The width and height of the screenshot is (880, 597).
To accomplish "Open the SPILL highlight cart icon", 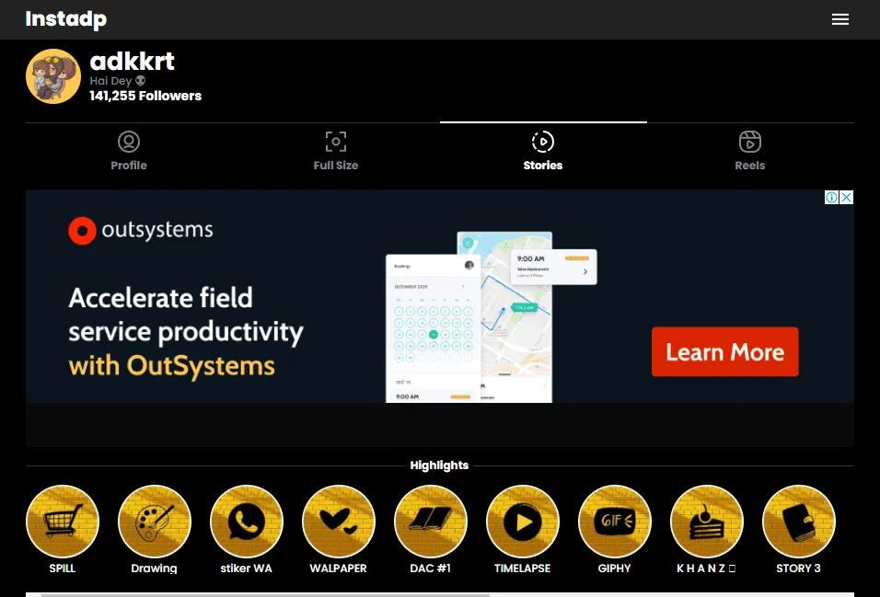I will (x=63, y=522).
